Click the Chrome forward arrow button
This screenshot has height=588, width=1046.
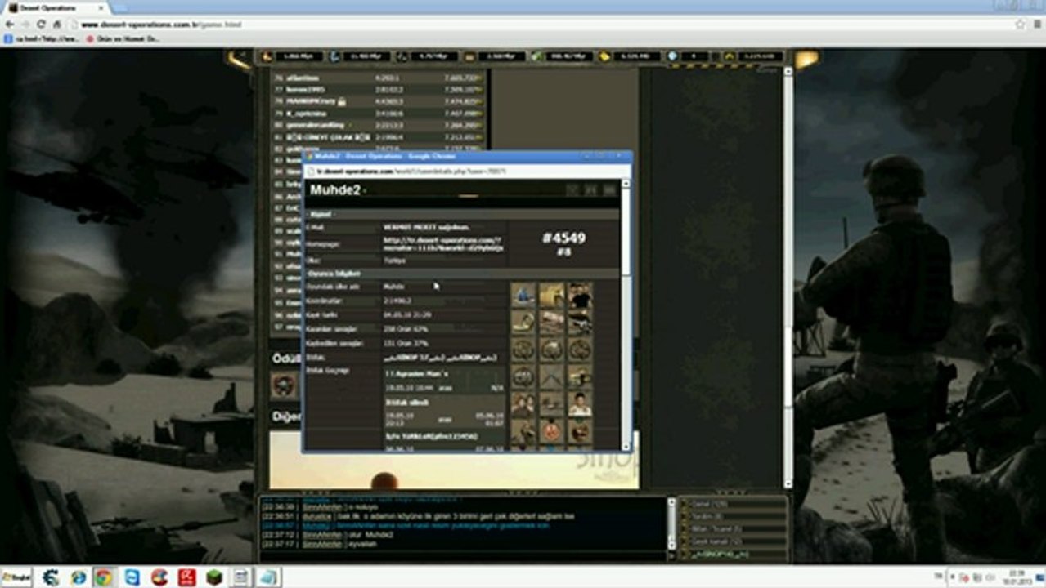(25, 24)
